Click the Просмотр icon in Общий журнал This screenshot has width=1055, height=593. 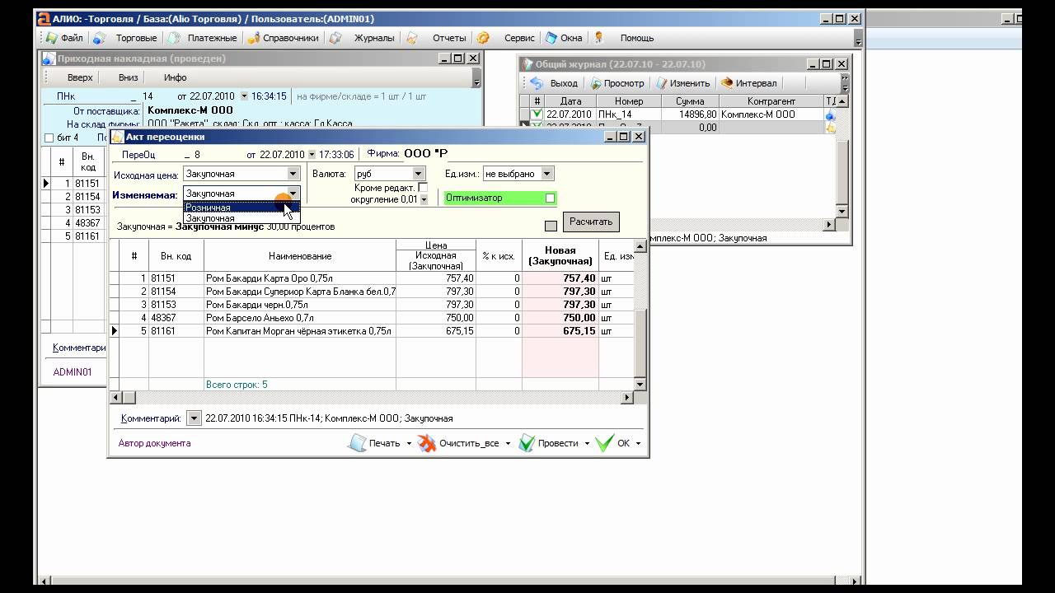pyautogui.click(x=595, y=83)
